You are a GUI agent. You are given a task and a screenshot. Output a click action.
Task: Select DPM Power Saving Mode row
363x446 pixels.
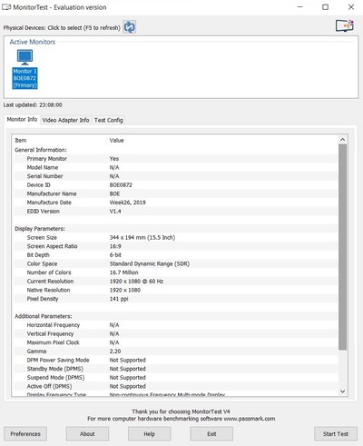(x=175, y=361)
